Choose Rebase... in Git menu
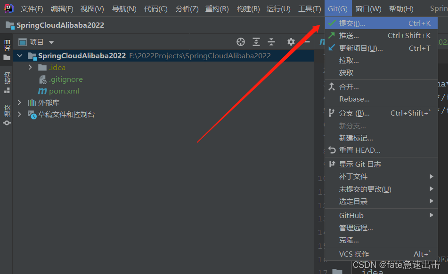 tap(381, 99)
